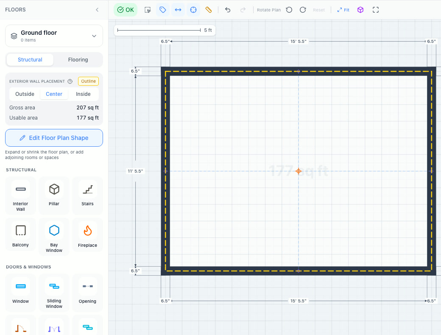The image size is (441, 335).
Task: Activate the selection box tool
Action: tap(148, 10)
